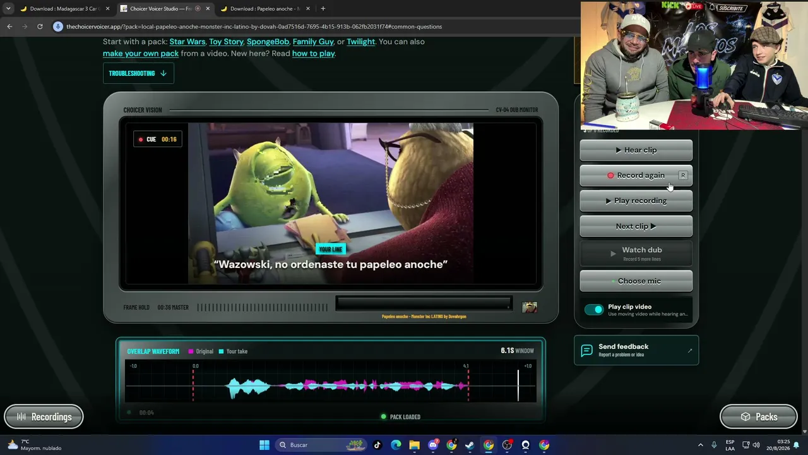
Task: Open the Windows Start menu
Action: [x=264, y=445]
